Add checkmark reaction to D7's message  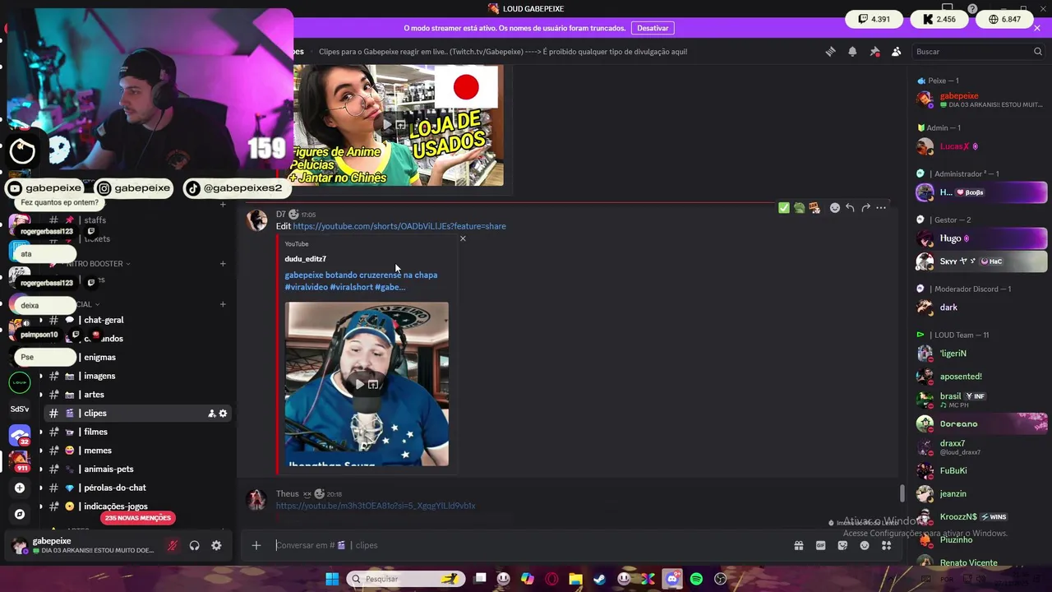click(x=784, y=208)
